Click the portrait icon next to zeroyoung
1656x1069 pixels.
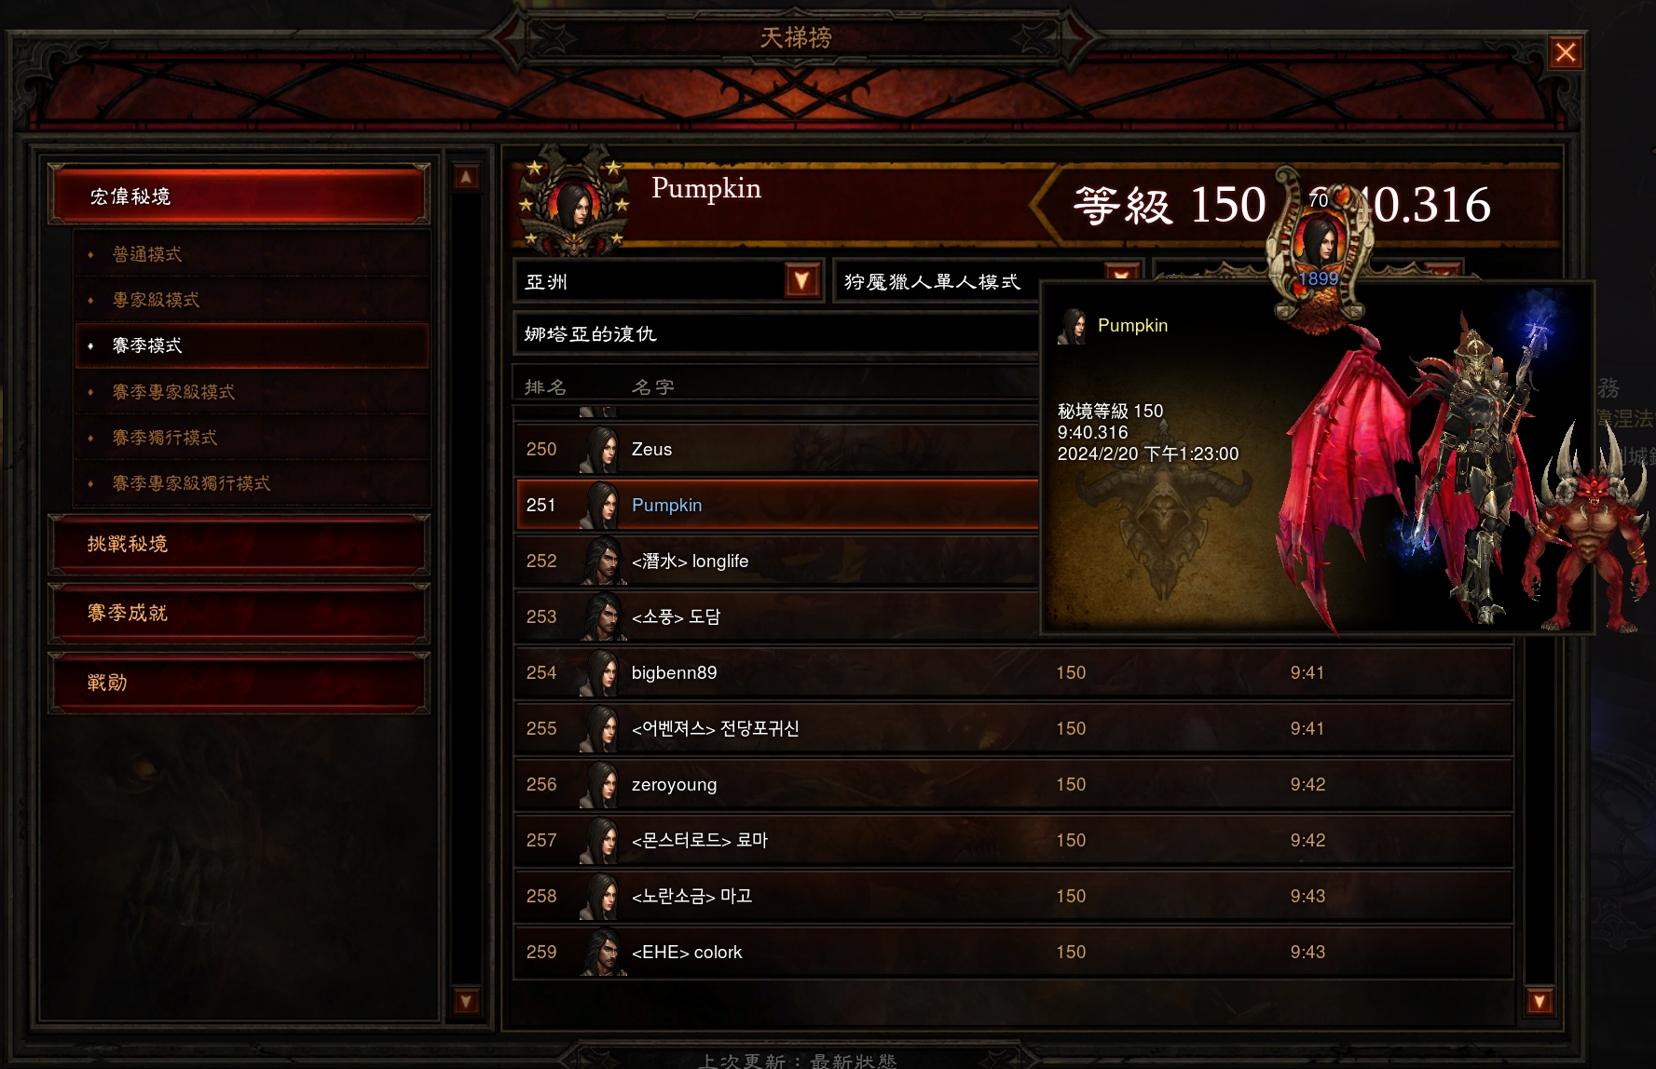[601, 784]
